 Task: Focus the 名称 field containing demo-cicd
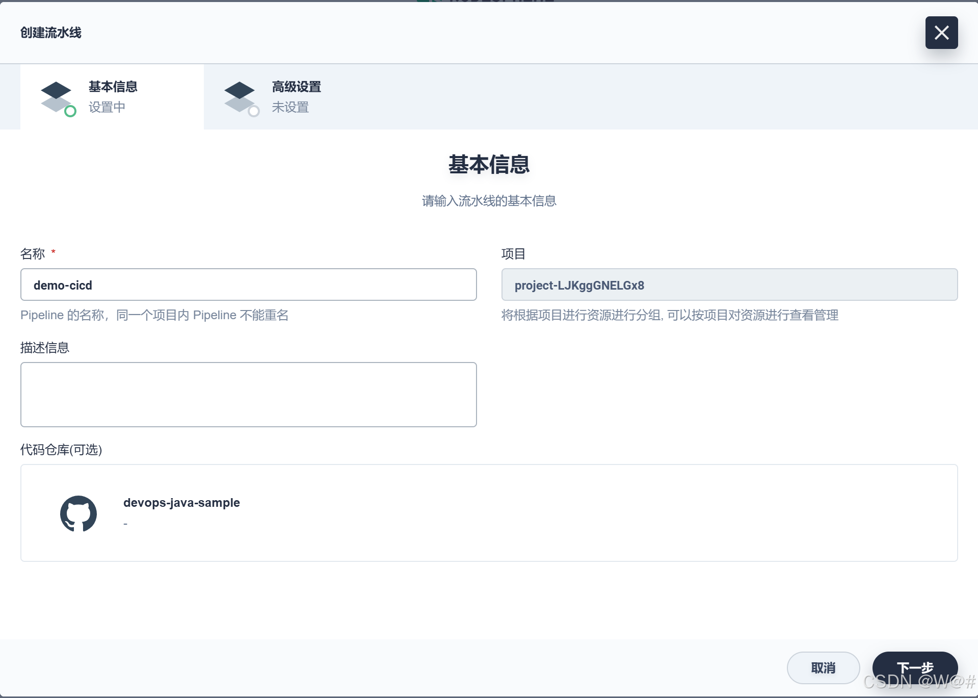pyautogui.click(x=249, y=285)
